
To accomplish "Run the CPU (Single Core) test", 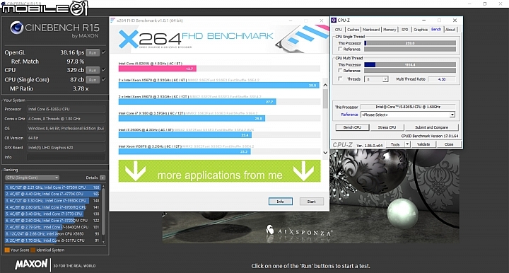I will coord(93,79).
